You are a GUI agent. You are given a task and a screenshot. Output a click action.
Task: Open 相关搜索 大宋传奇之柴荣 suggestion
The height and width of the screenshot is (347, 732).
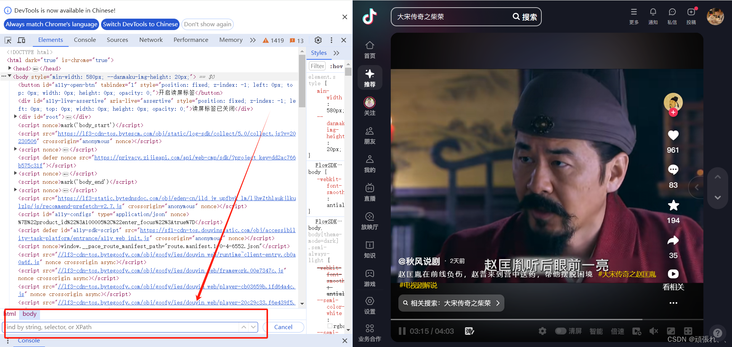(x=451, y=303)
